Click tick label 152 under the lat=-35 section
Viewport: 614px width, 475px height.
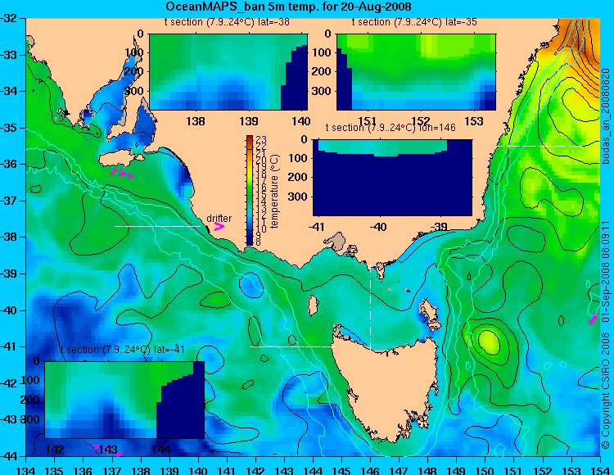[421, 121]
